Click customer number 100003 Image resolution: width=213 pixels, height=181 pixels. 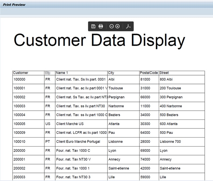pos(19,106)
